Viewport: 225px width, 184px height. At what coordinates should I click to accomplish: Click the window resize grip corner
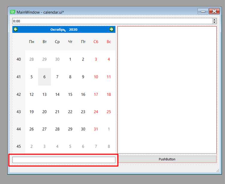[x=218, y=171]
